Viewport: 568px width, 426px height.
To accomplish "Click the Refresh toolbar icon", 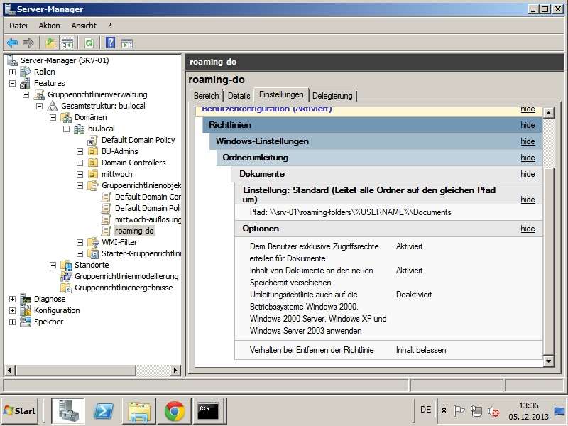I will coord(89,43).
